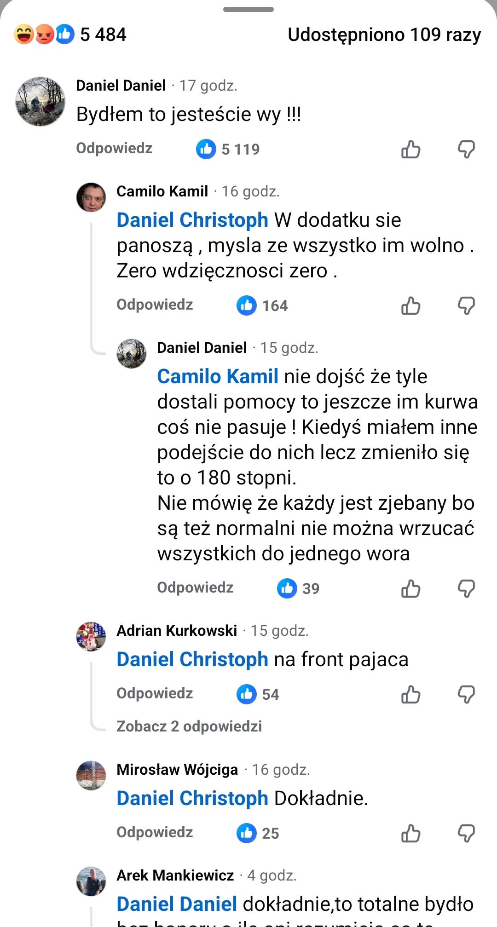Reply to Camilo Kamil's comment
This screenshot has width=497, height=927.
coord(155,305)
